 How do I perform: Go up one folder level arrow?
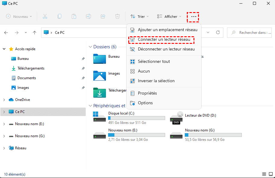tap(35, 32)
